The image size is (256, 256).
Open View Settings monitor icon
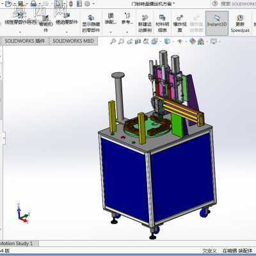coord(214,41)
